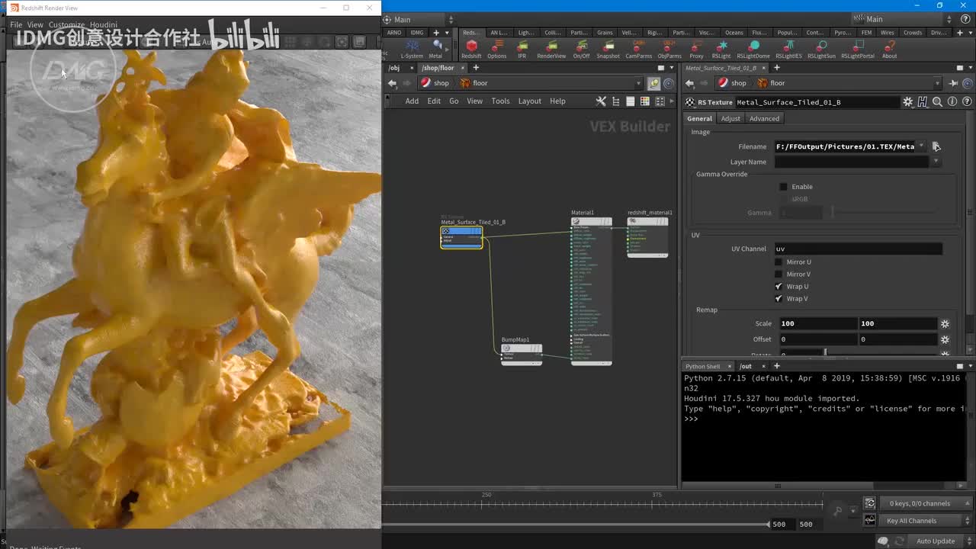The image size is (976, 549).
Task: Create a Redshift Proxy from shelf
Action: click(x=696, y=50)
